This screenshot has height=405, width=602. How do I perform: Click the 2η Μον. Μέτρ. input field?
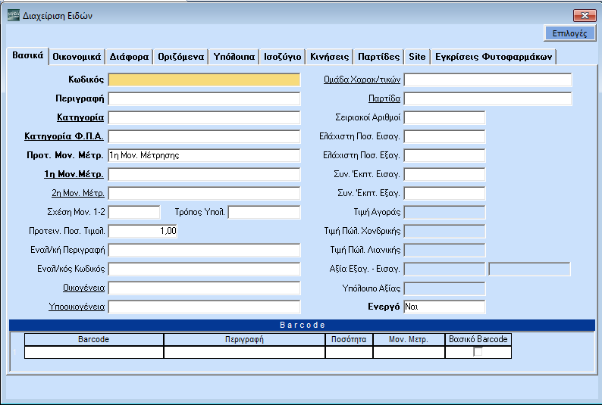204,193
